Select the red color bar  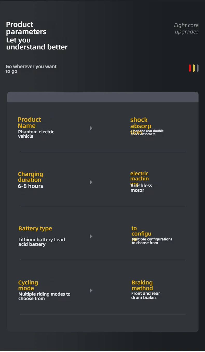point(190,68)
